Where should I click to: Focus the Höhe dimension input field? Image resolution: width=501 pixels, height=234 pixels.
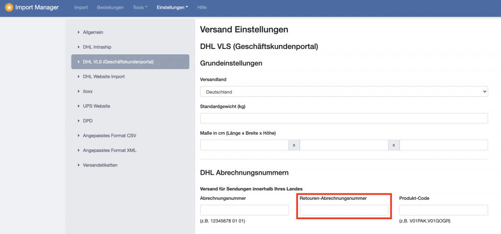[444, 145]
